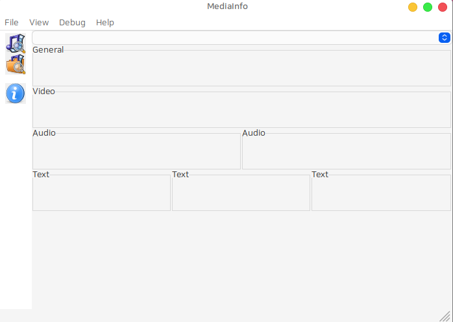Open the View menu

click(39, 22)
